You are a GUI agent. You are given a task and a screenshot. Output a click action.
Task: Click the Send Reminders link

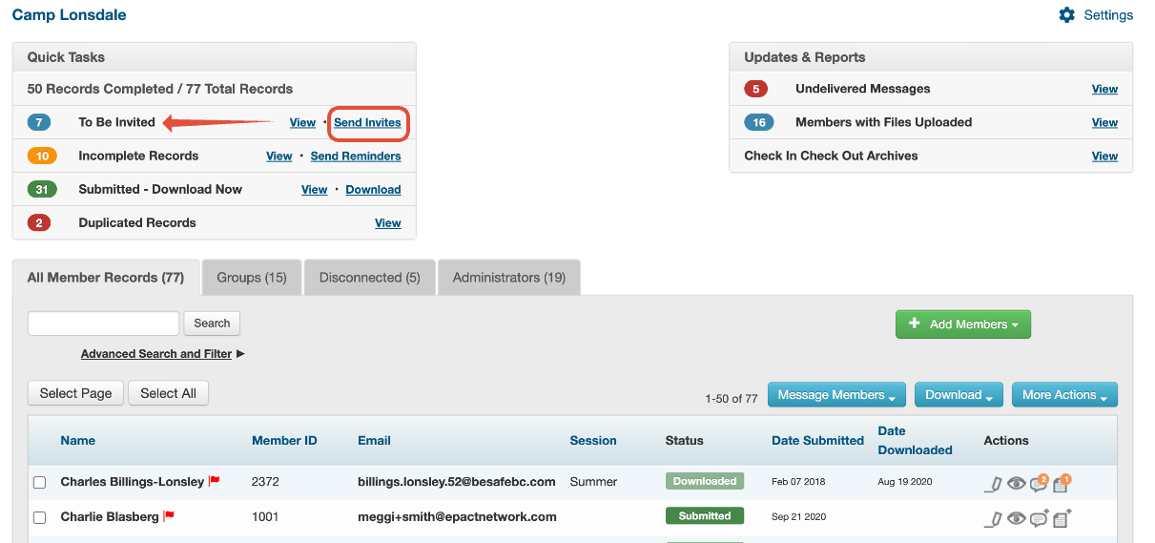coord(356,156)
